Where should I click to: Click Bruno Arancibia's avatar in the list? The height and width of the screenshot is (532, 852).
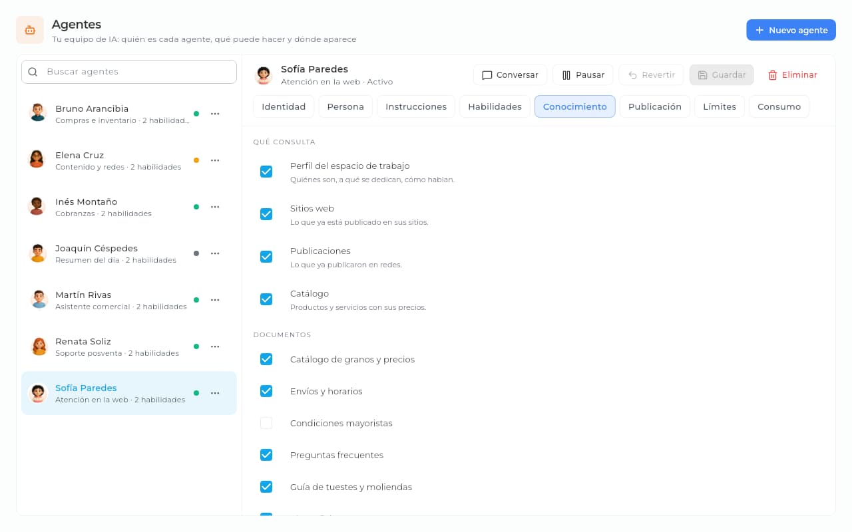tap(38, 113)
